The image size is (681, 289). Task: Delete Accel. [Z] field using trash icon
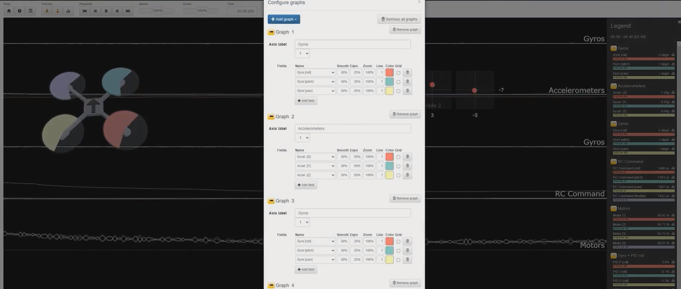(x=407, y=175)
